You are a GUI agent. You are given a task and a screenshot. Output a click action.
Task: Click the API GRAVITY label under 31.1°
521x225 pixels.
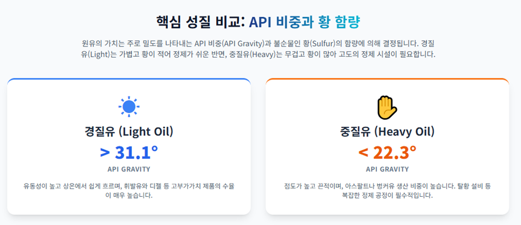129,169
